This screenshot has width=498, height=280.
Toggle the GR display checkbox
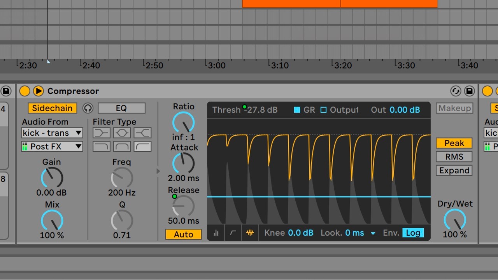click(x=297, y=110)
